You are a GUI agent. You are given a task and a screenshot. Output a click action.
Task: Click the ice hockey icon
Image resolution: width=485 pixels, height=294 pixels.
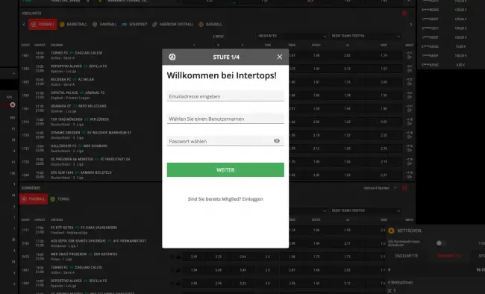coord(125,25)
